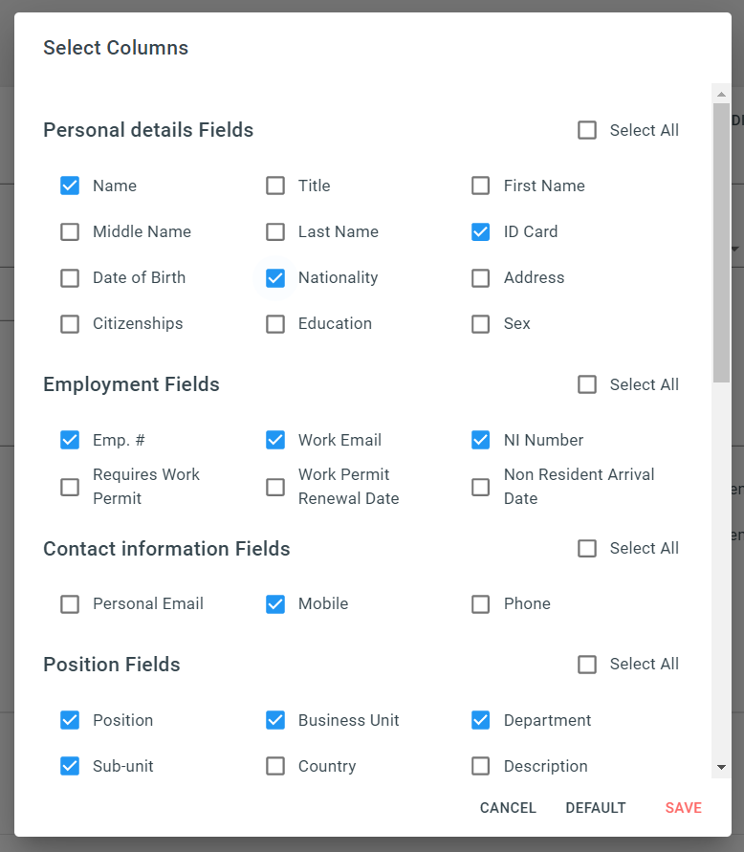
Task: Tick the Country checkbox
Action: pyautogui.click(x=275, y=766)
